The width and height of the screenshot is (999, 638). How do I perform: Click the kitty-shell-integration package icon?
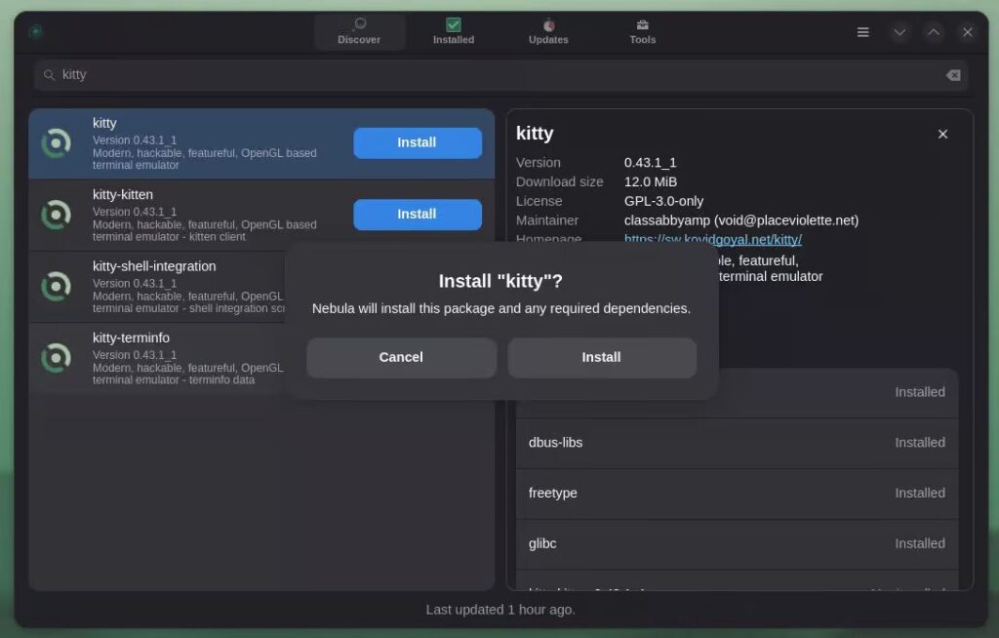pos(57,287)
